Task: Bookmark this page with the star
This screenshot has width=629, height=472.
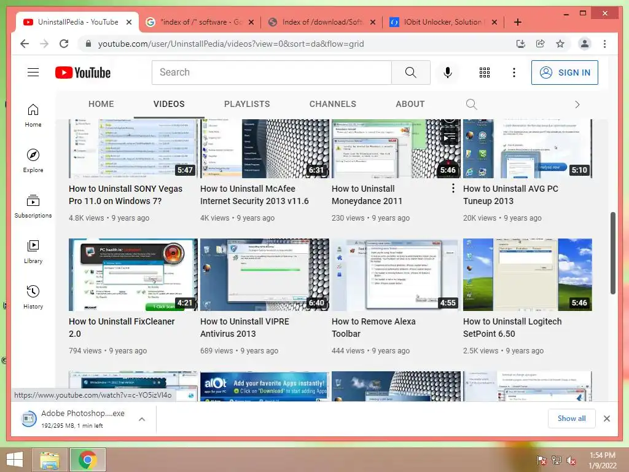Action: [x=560, y=44]
